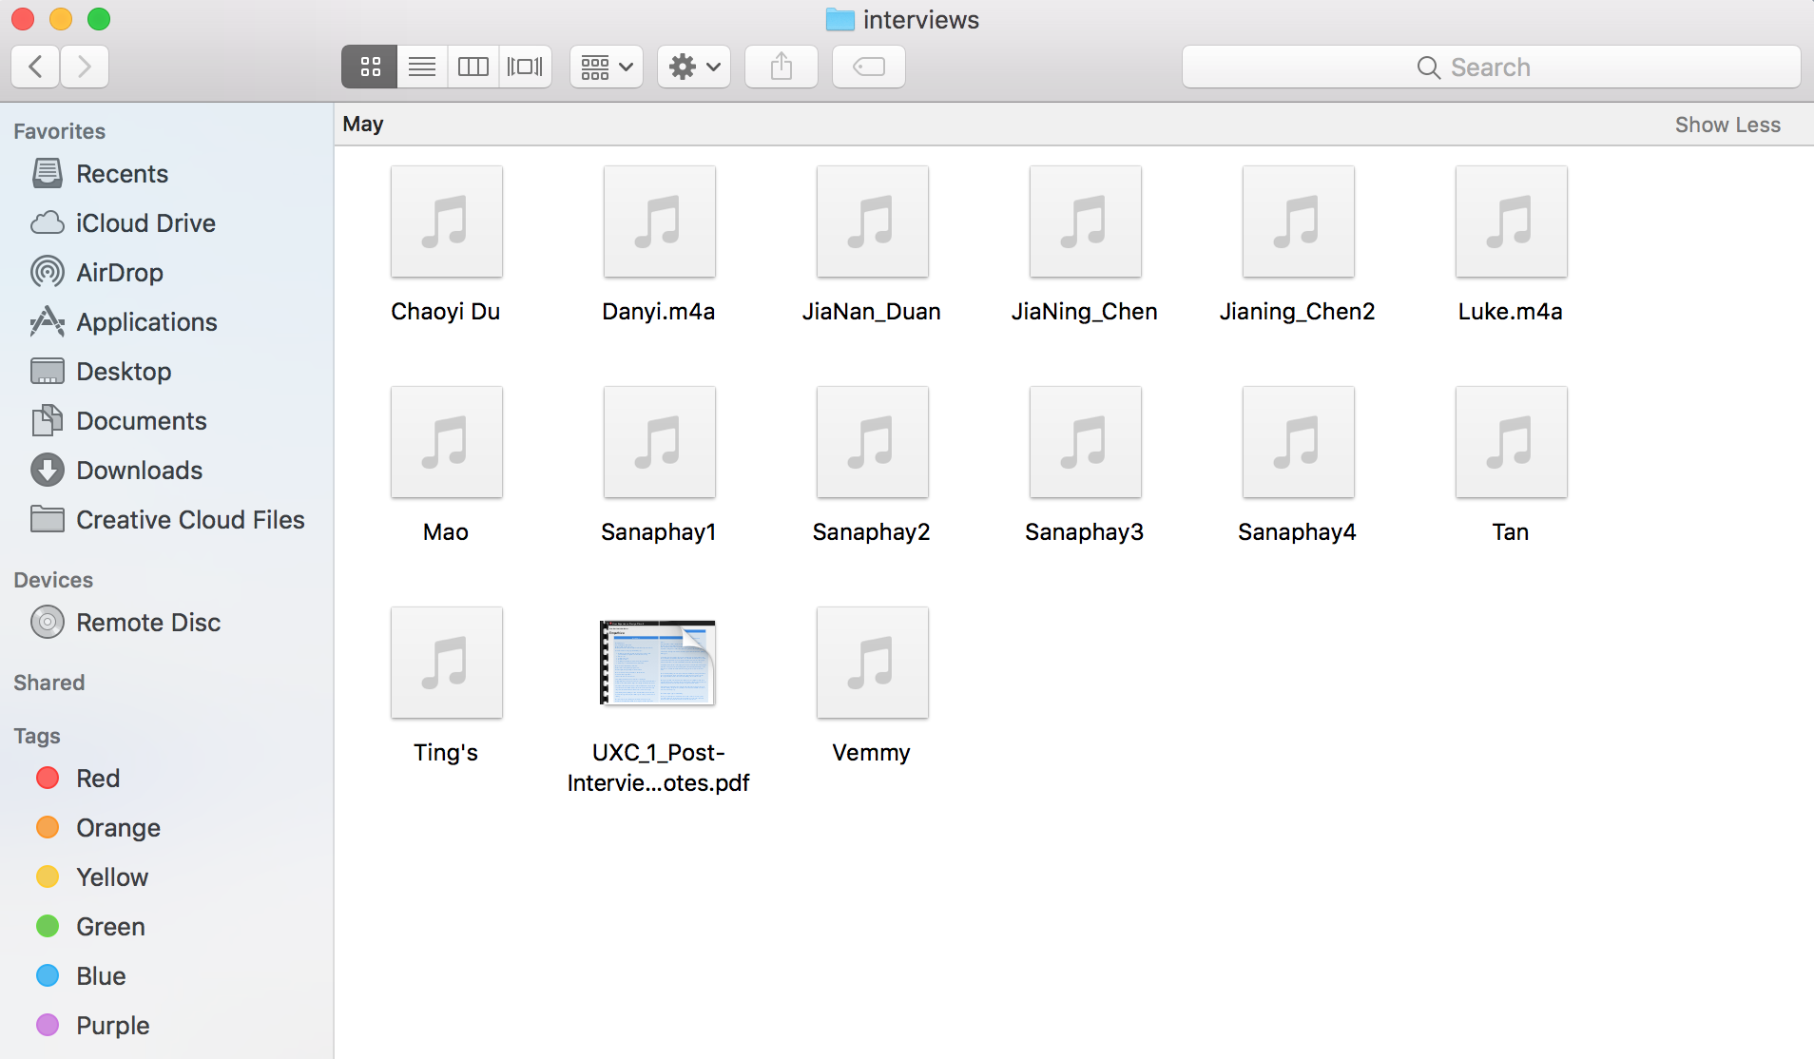The image size is (1814, 1059).
Task: Select the Yellow tag
Action: coord(166,877)
